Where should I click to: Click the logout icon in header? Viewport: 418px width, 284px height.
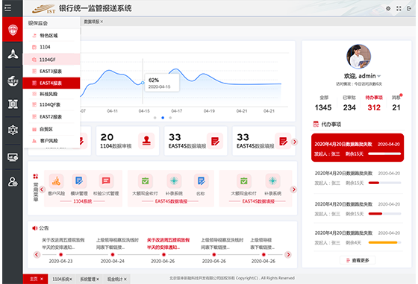click(409, 8)
